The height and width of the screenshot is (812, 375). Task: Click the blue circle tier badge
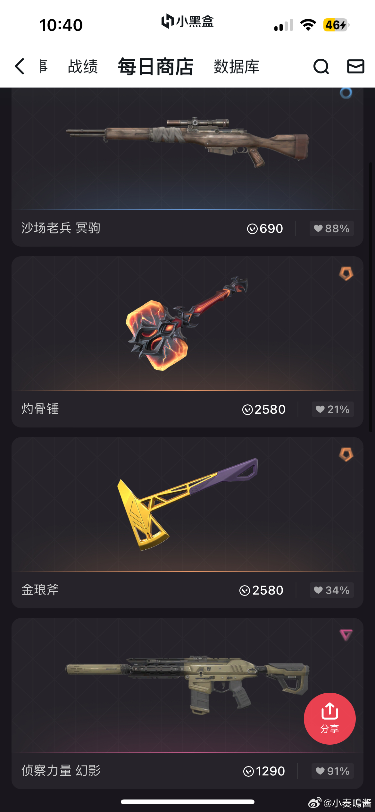point(346,93)
